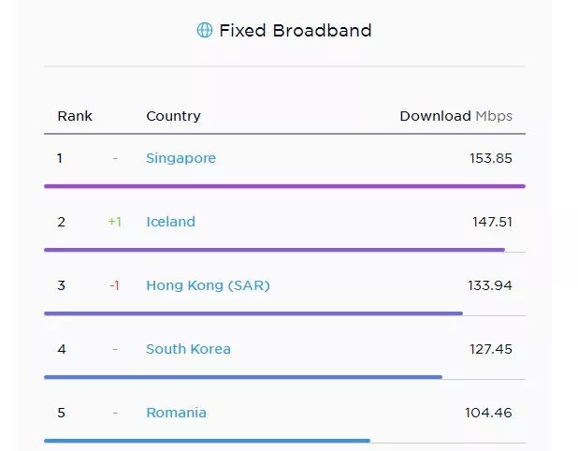Click the 153.85 download speed value

(490, 158)
